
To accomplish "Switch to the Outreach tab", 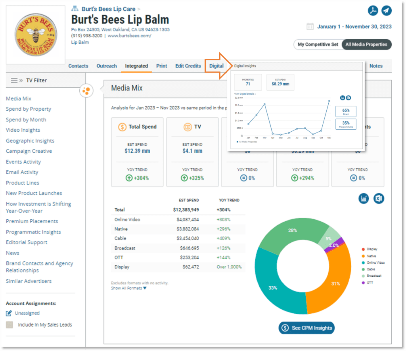I will tap(107, 66).
